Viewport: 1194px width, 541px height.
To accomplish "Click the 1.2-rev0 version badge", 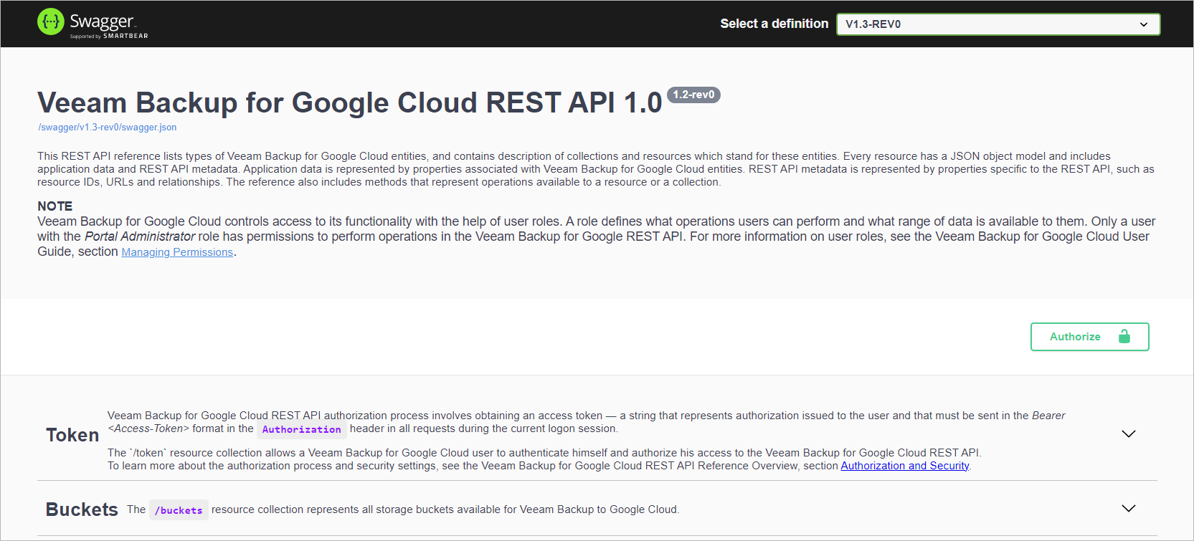I will click(x=693, y=95).
